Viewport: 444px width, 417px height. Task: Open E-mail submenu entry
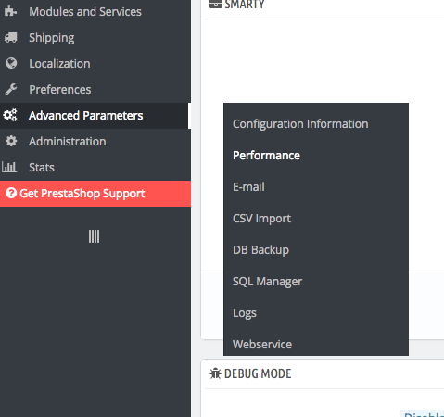point(248,187)
